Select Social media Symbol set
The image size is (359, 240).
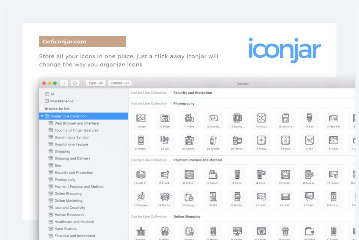point(72,137)
